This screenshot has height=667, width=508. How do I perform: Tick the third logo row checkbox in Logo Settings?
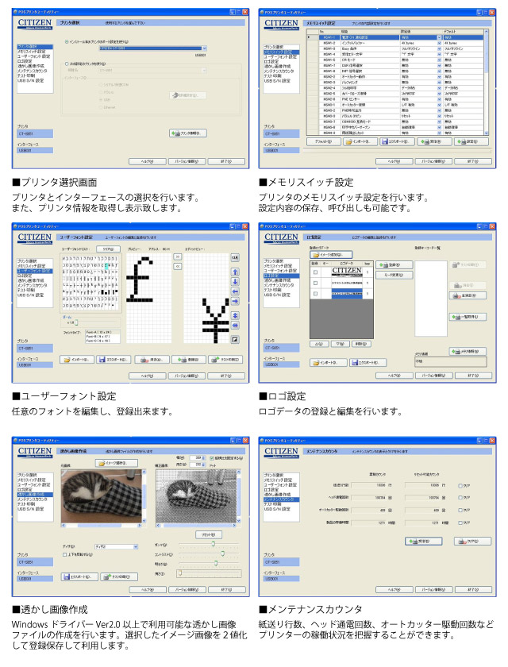pyautogui.click(x=315, y=294)
